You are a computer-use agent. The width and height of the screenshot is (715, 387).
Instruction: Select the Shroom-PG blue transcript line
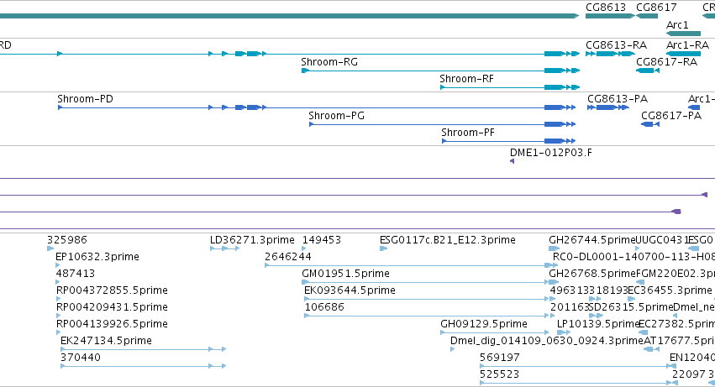pos(442,124)
